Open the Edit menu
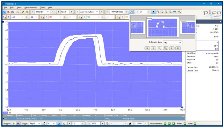 12,7
